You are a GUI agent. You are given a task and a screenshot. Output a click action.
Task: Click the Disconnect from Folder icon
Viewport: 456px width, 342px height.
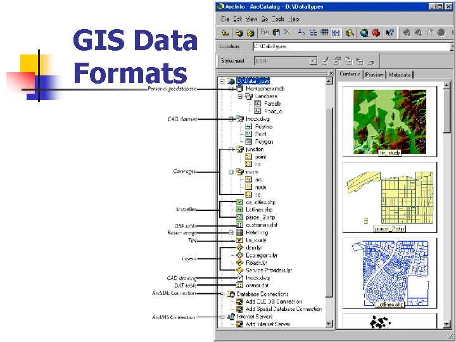click(x=250, y=33)
